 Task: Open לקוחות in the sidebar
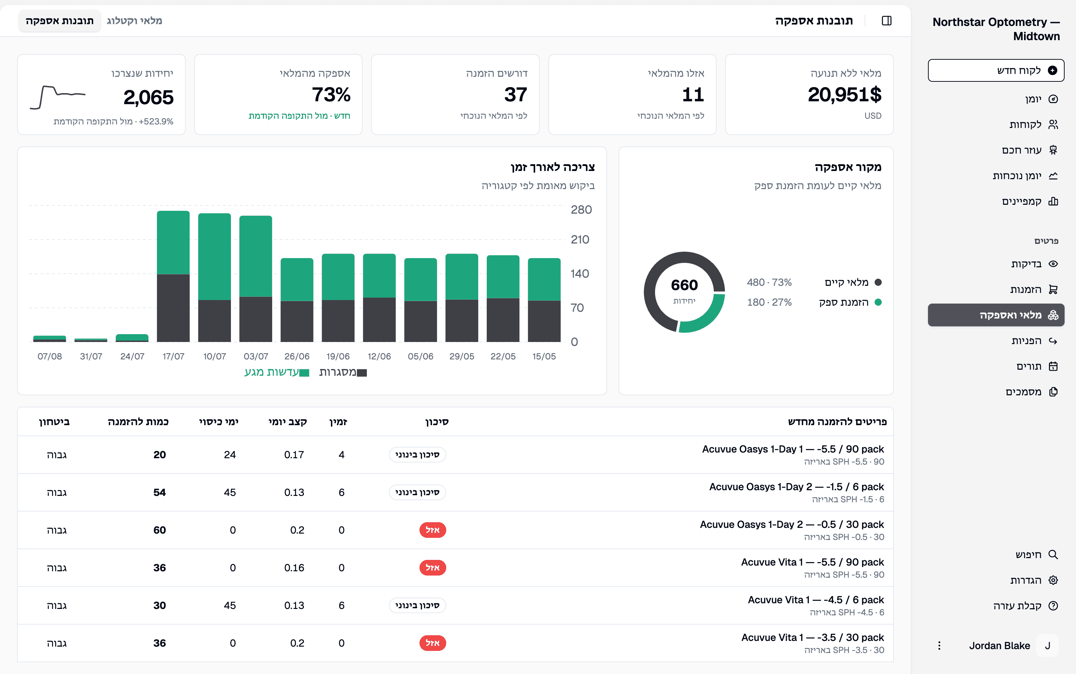tap(996, 124)
